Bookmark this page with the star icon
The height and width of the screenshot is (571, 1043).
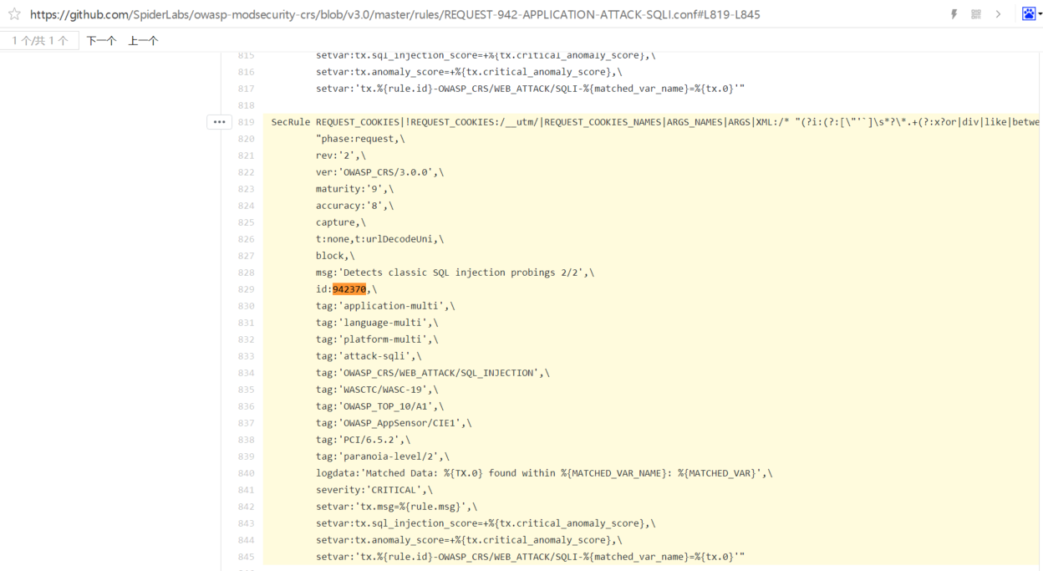tap(13, 14)
